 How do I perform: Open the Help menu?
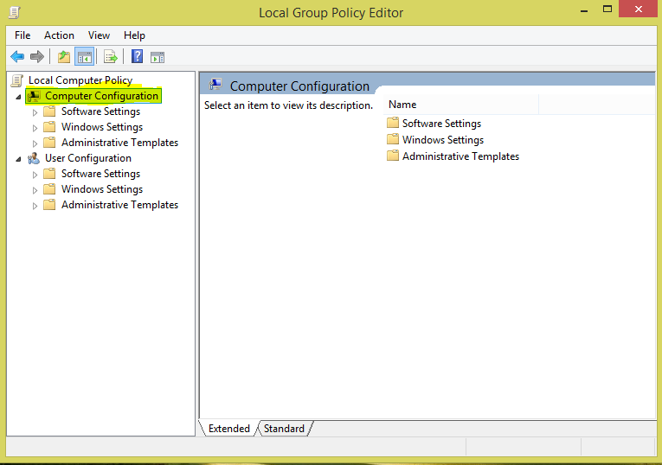click(134, 35)
